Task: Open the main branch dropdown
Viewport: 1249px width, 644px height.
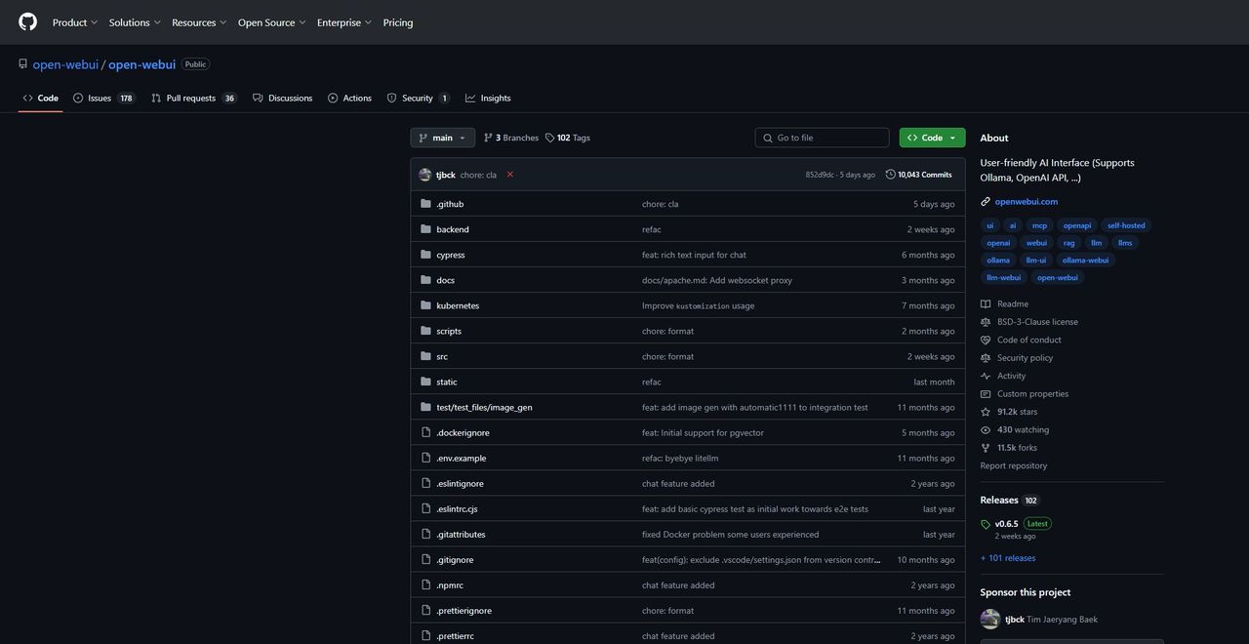Action: click(442, 138)
